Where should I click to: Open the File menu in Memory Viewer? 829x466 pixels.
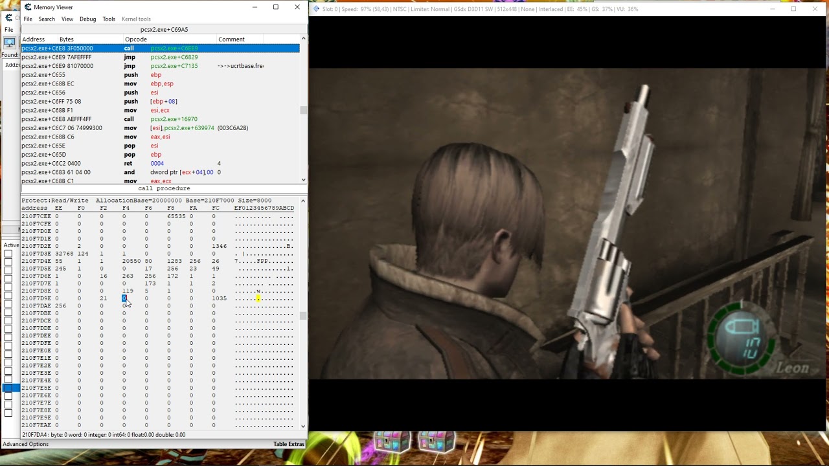(28, 19)
